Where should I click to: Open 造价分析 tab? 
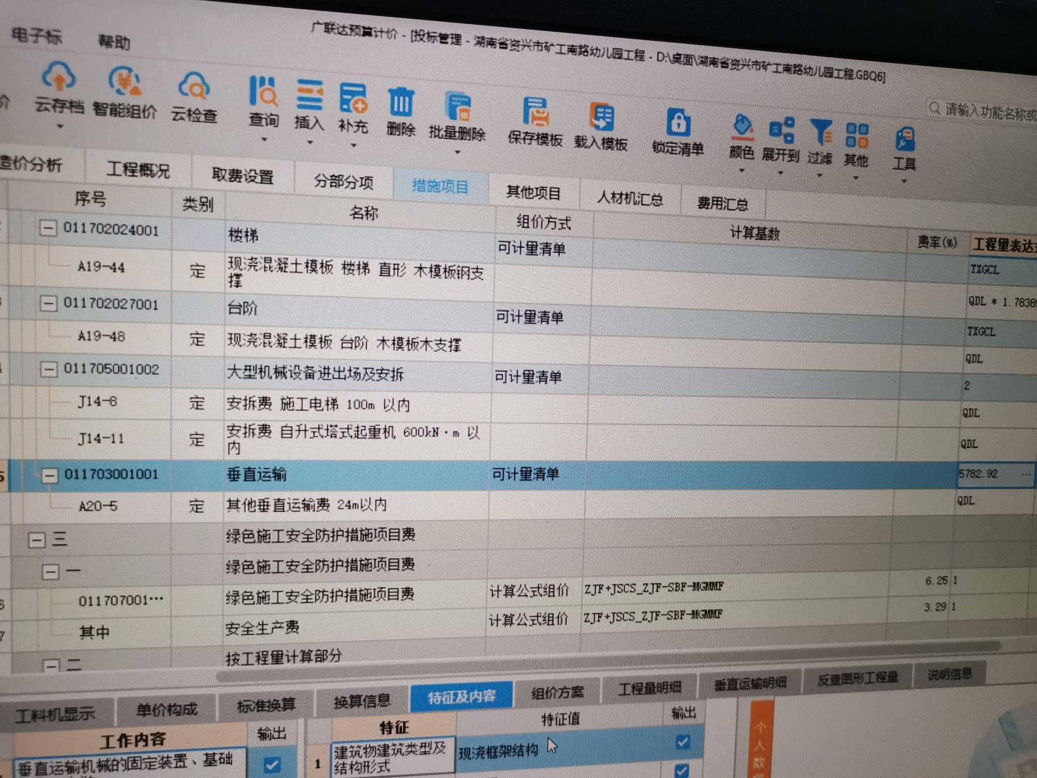[x=32, y=163]
